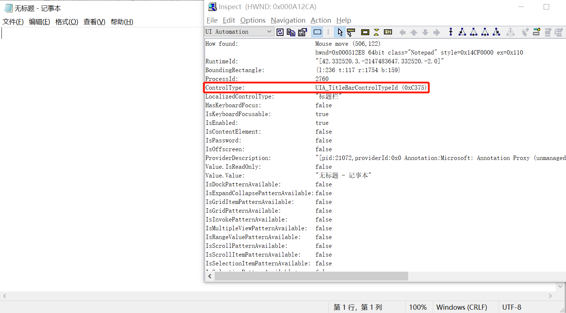Image resolution: width=566 pixels, height=313 pixels.
Task: Click the Copy properties icon
Action: (x=291, y=32)
